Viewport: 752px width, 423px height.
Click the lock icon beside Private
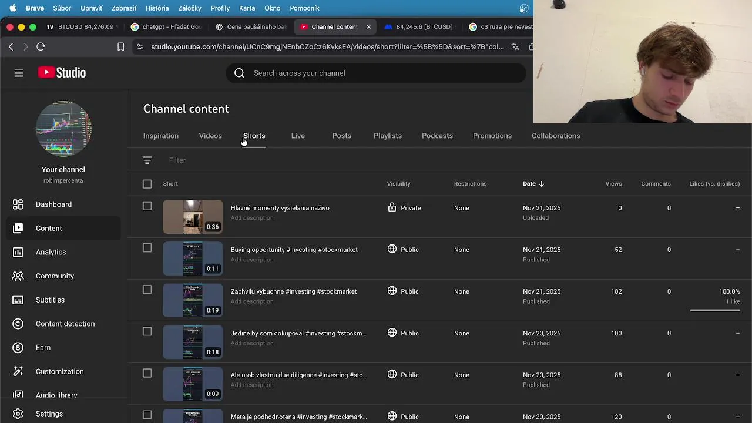click(x=392, y=207)
